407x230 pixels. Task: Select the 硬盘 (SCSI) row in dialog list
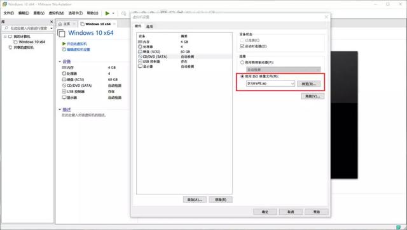click(184, 52)
